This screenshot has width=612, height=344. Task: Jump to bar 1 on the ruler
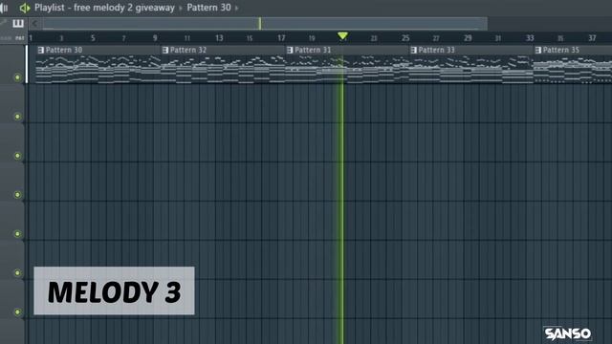point(31,38)
